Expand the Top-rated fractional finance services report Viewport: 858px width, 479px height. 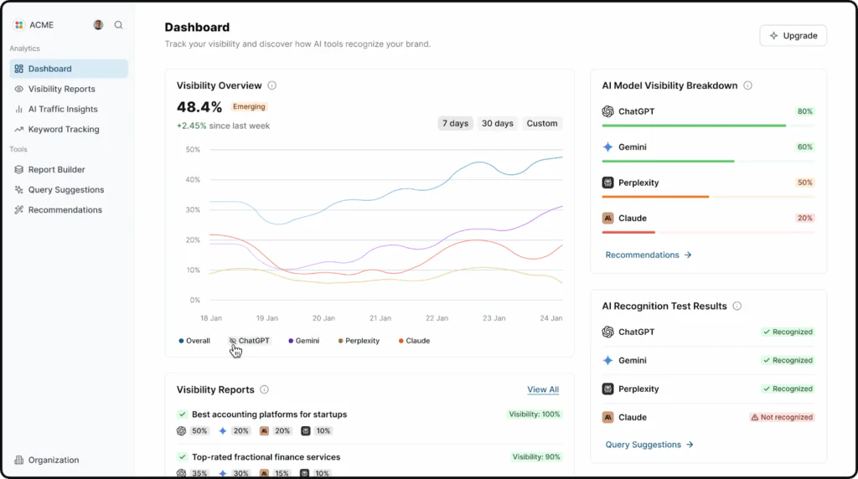pyautogui.click(x=266, y=457)
